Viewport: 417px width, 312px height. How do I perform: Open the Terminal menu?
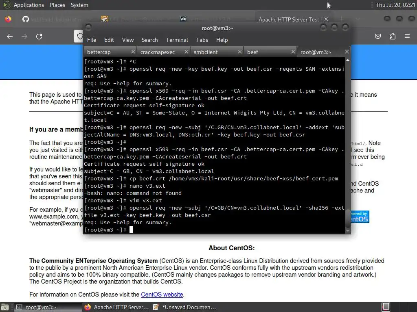tap(177, 40)
